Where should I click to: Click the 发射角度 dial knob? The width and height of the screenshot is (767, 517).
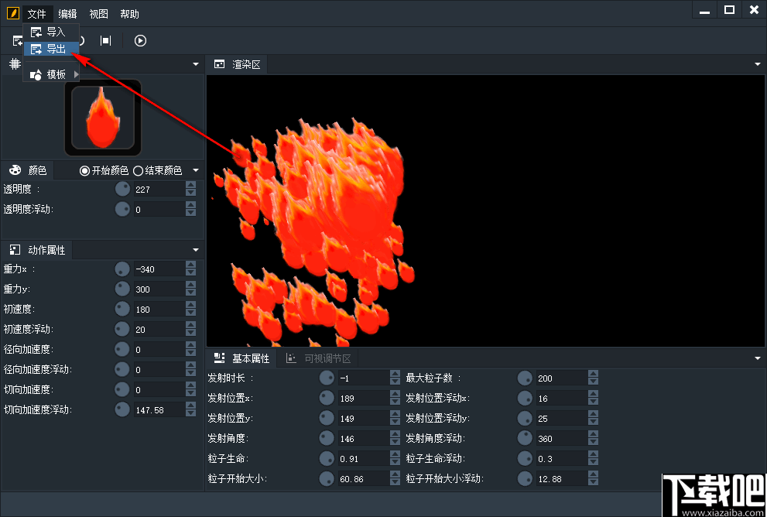tap(327, 438)
